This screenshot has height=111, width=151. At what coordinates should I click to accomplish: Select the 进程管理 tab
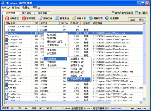click(x=11, y=13)
